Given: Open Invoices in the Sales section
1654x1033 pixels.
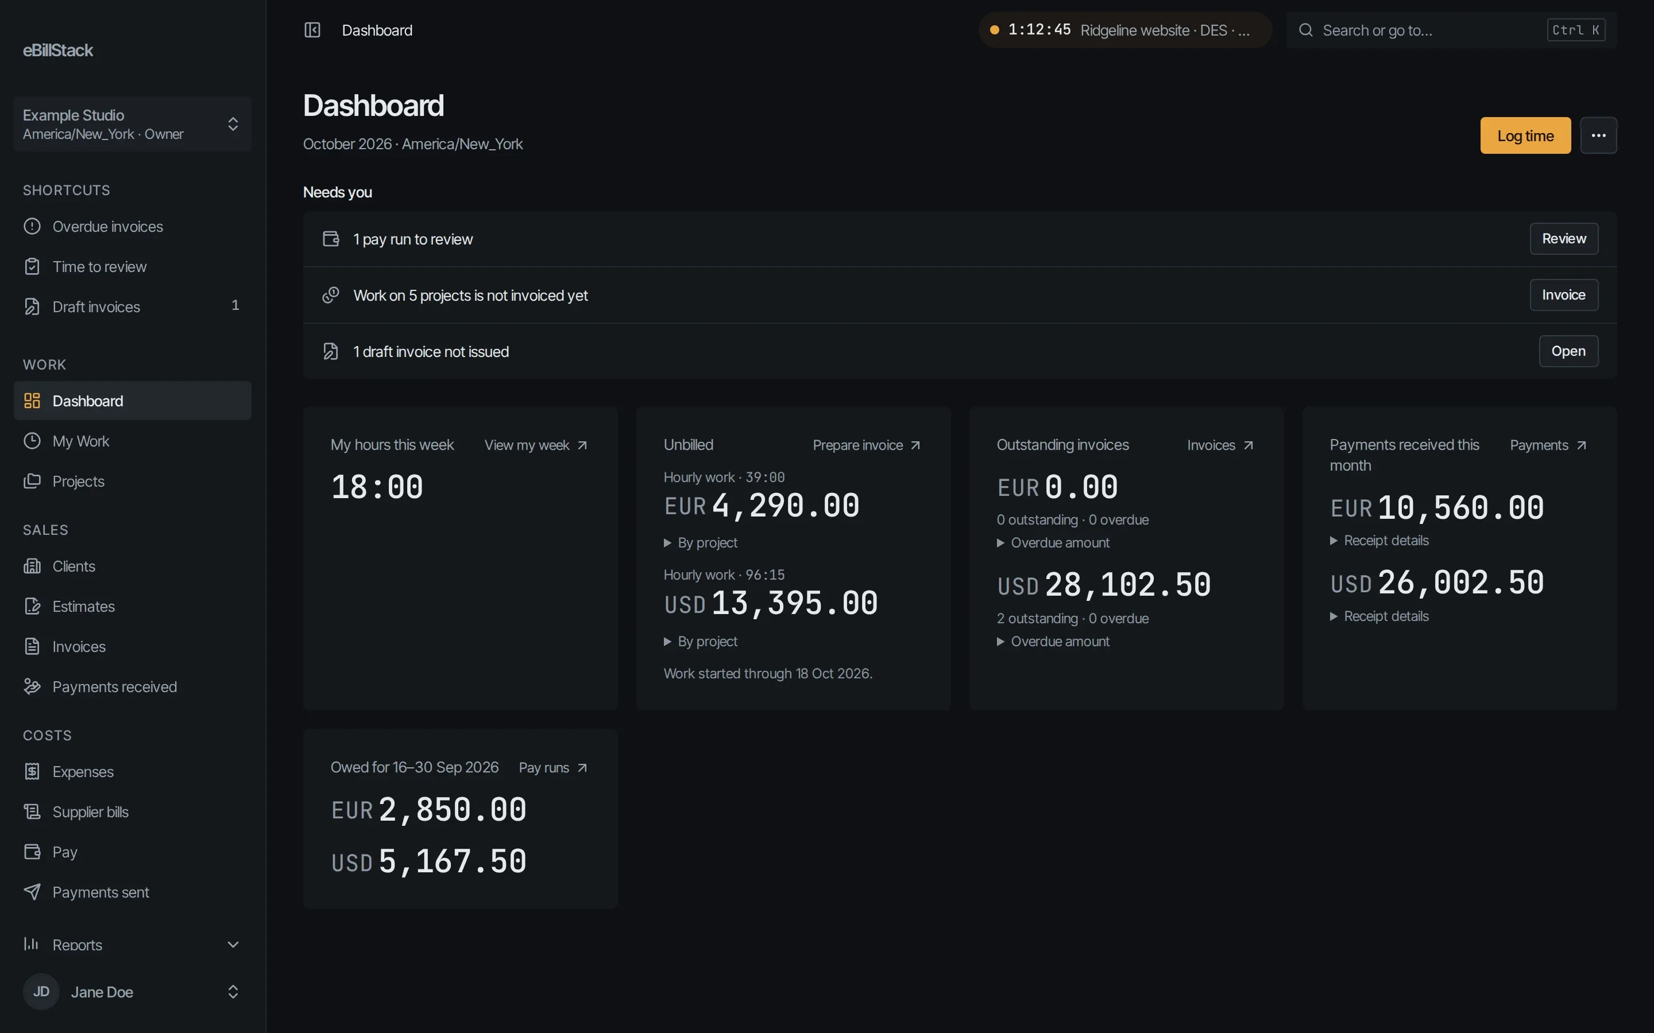Looking at the screenshot, I should pyautogui.click(x=133, y=646).
